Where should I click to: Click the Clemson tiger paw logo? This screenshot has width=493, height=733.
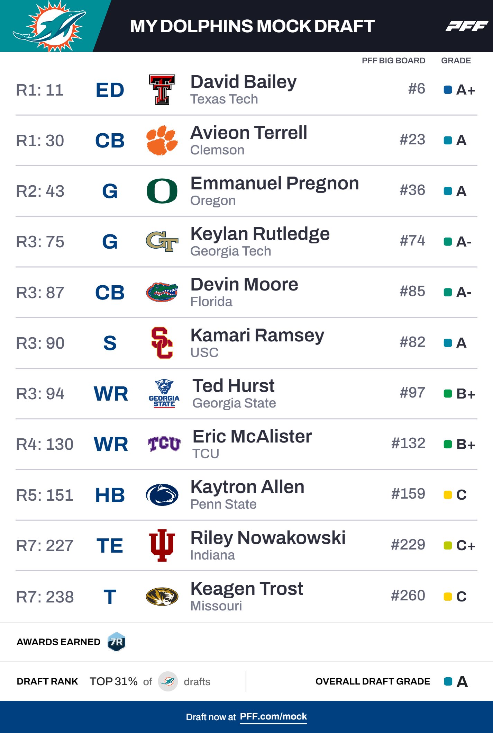162,140
